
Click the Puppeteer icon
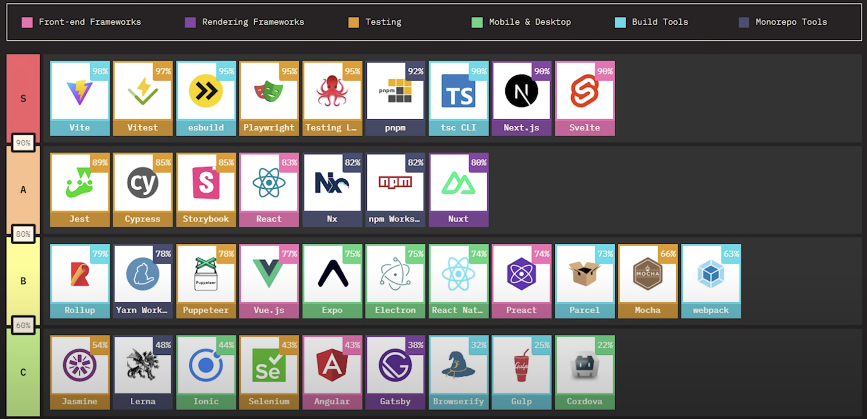[x=206, y=274]
